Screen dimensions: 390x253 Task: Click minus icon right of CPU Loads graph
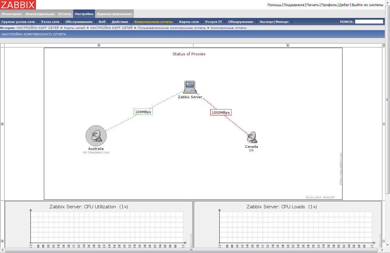384,241
